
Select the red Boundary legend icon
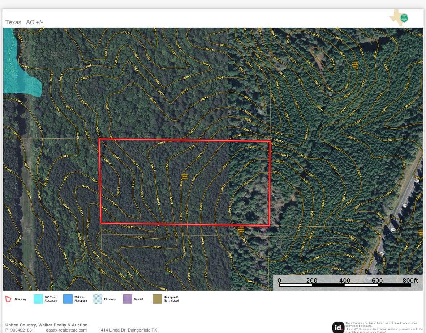click(8, 299)
